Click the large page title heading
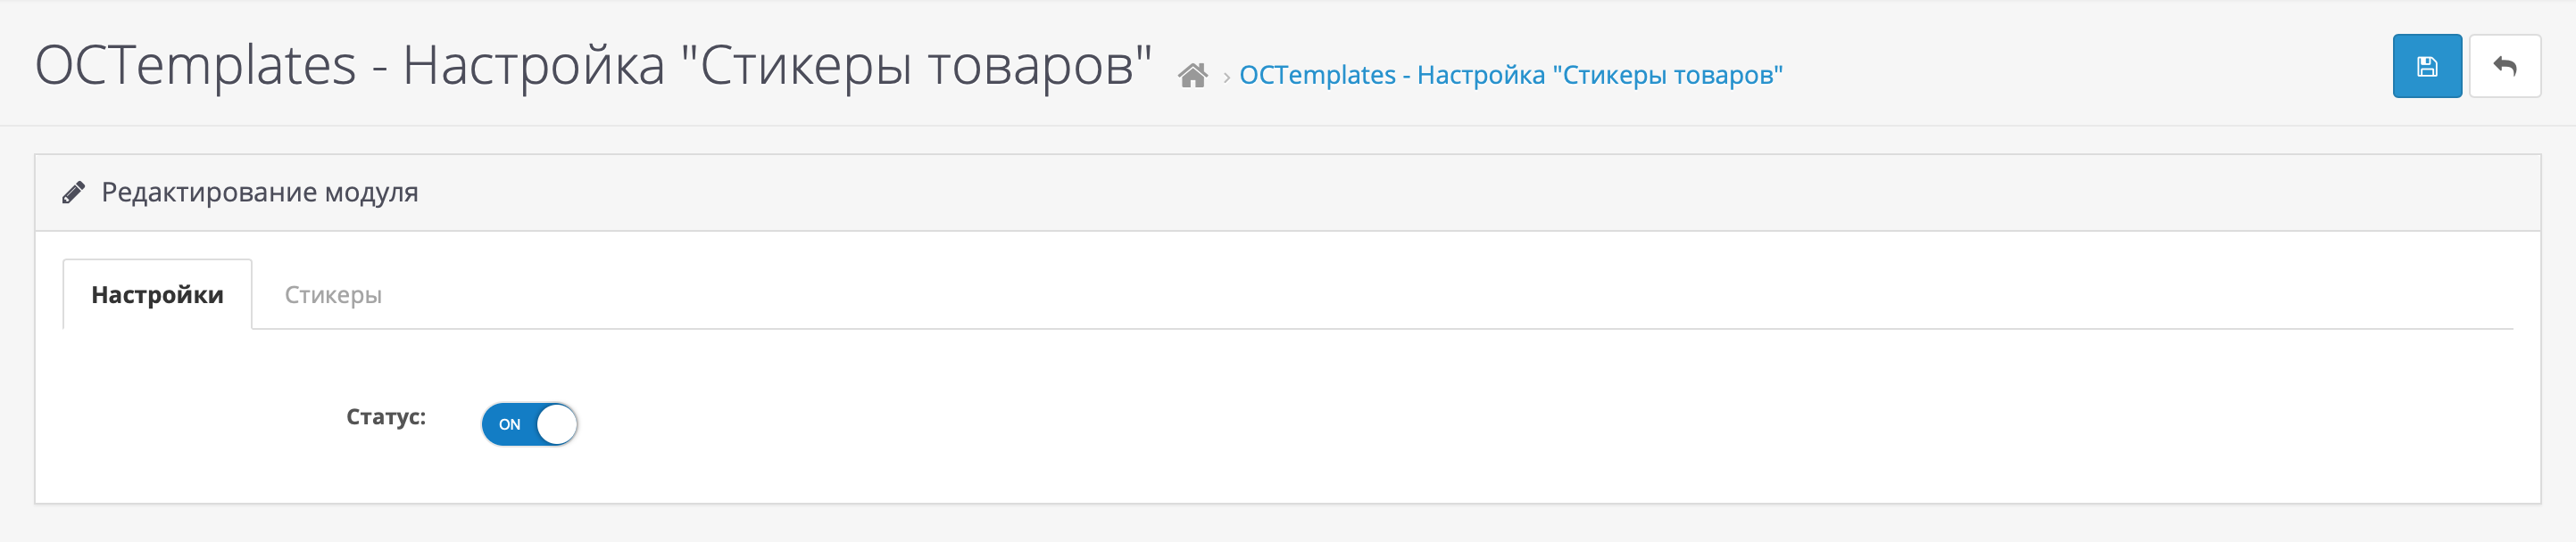 (593, 66)
